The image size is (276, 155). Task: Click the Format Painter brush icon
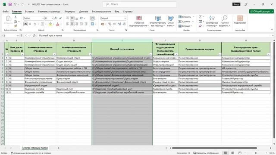[16, 26]
